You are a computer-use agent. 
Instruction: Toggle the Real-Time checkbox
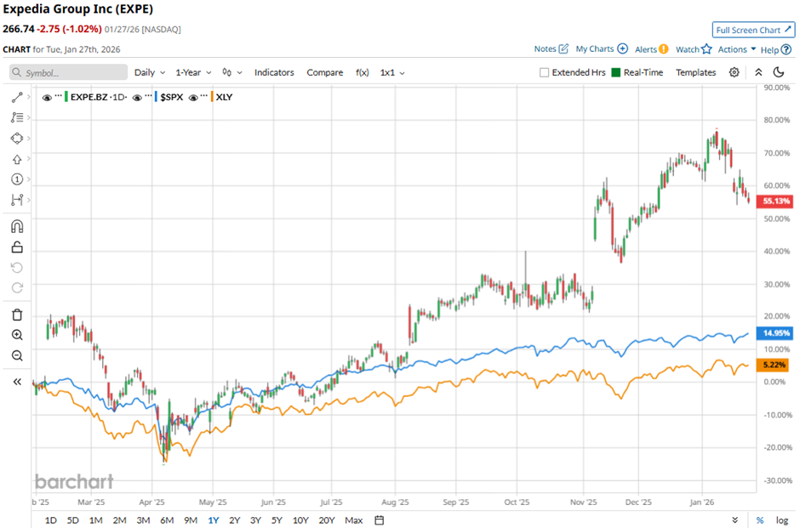click(615, 73)
